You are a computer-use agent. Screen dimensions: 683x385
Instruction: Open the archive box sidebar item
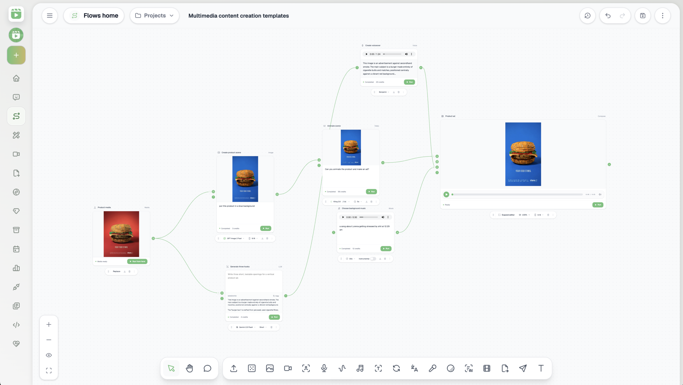coord(16,230)
